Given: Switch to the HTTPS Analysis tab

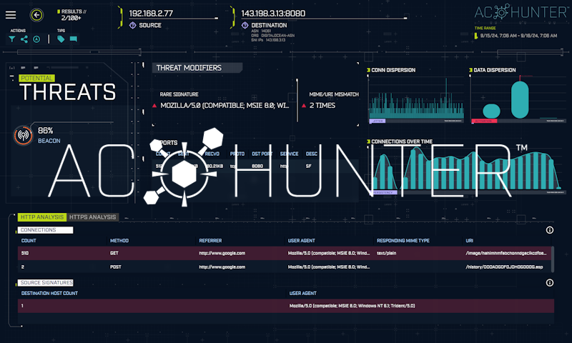Looking at the screenshot, I should [93, 217].
